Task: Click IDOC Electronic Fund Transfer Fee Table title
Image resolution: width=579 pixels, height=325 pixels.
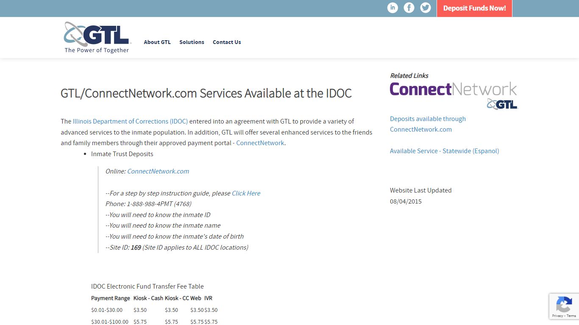Action: tap(148, 286)
